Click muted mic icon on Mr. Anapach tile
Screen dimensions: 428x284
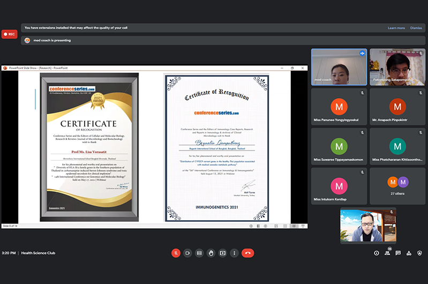tap(421, 93)
